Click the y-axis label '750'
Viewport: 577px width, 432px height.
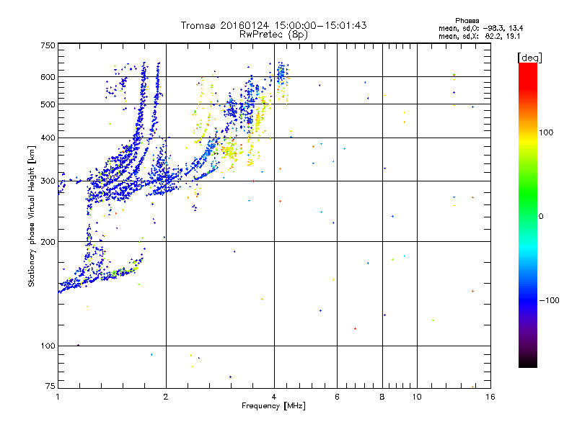click(48, 45)
